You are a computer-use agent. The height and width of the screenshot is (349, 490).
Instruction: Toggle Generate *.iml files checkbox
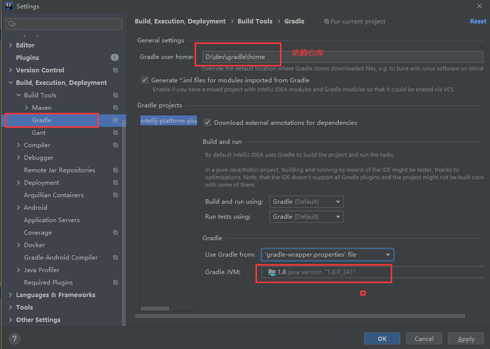pos(145,80)
